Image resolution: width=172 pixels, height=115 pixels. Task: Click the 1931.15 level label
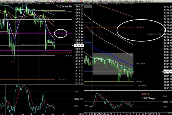tap(142, 86)
